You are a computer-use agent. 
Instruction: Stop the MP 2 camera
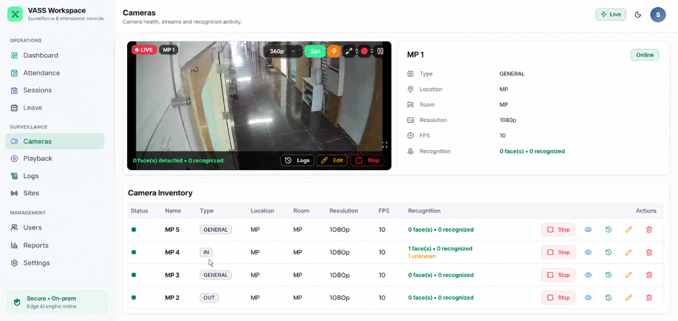point(558,297)
